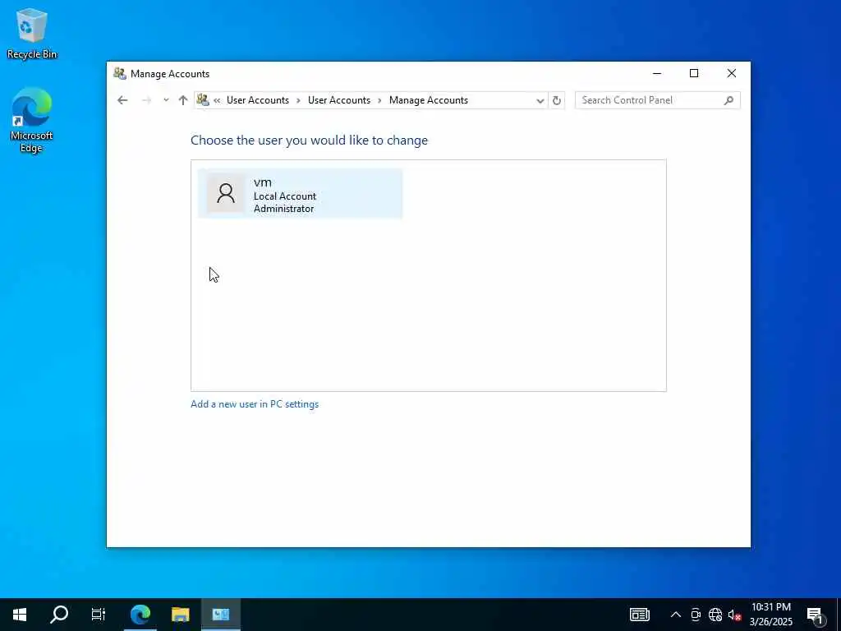Click the Manage Accounts window title icon
Image resolution: width=841 pixels, height=631 pixels.
(120, 73)
